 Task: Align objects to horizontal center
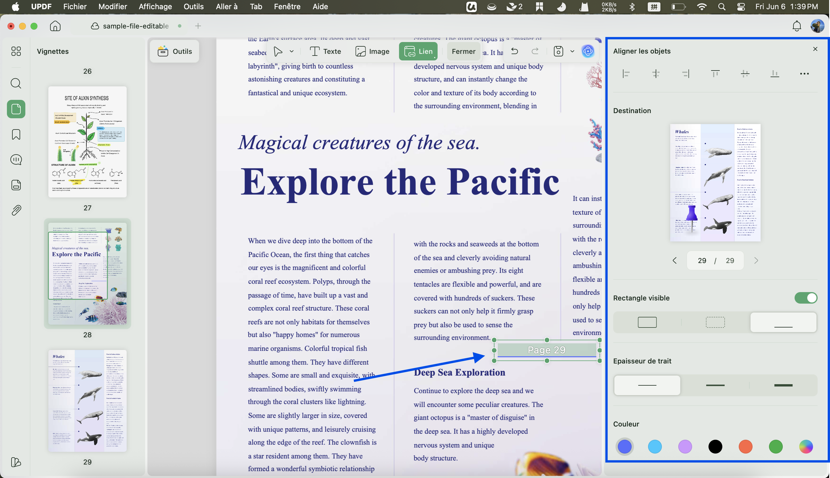pyautogui.click(x=656, y=74)
